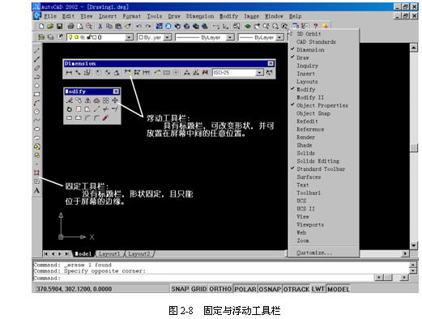Viewport: 422px width, 319px height.
Task: Click Linear Dimension icon in Dimension toolbar
Action: (69, 73)
